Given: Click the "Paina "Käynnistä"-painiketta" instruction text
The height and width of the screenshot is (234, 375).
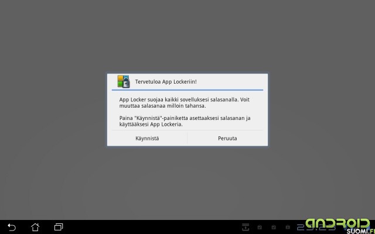Looking at the screenshot, I should point(185,121).
